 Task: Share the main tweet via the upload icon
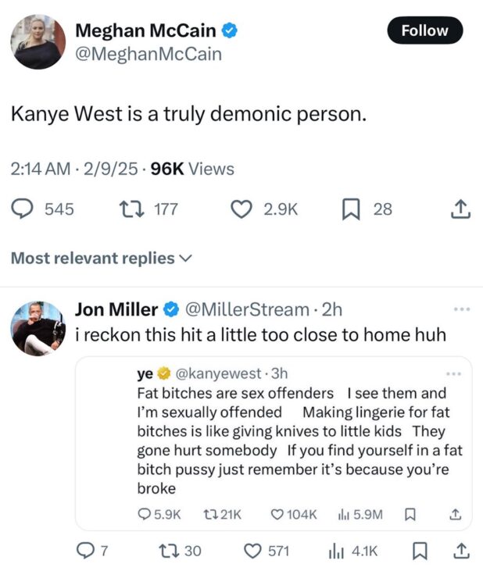click(461, 209)
